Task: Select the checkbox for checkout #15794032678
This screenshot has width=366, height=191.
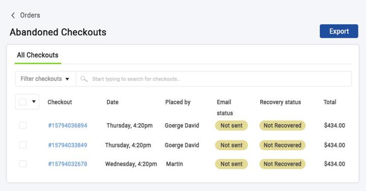Action: point(23,163)
